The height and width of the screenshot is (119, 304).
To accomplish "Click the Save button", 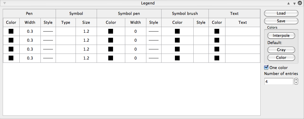I will pyautogui.click(x=281, y=21).
